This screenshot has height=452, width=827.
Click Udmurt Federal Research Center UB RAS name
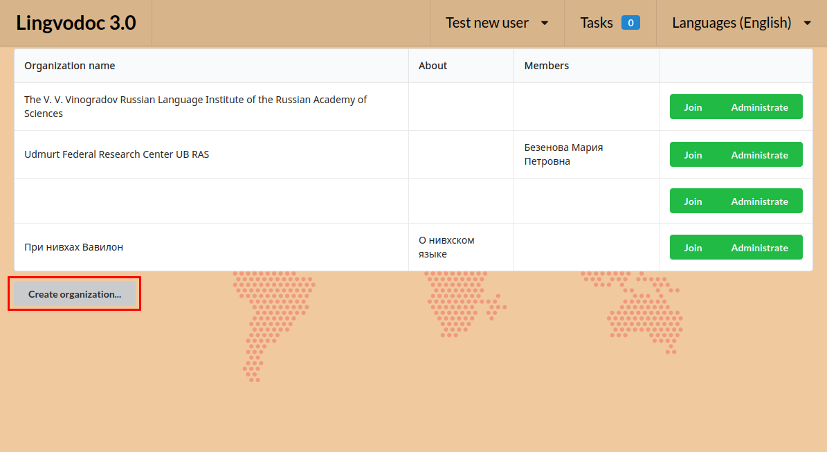[x=116, y=154]
